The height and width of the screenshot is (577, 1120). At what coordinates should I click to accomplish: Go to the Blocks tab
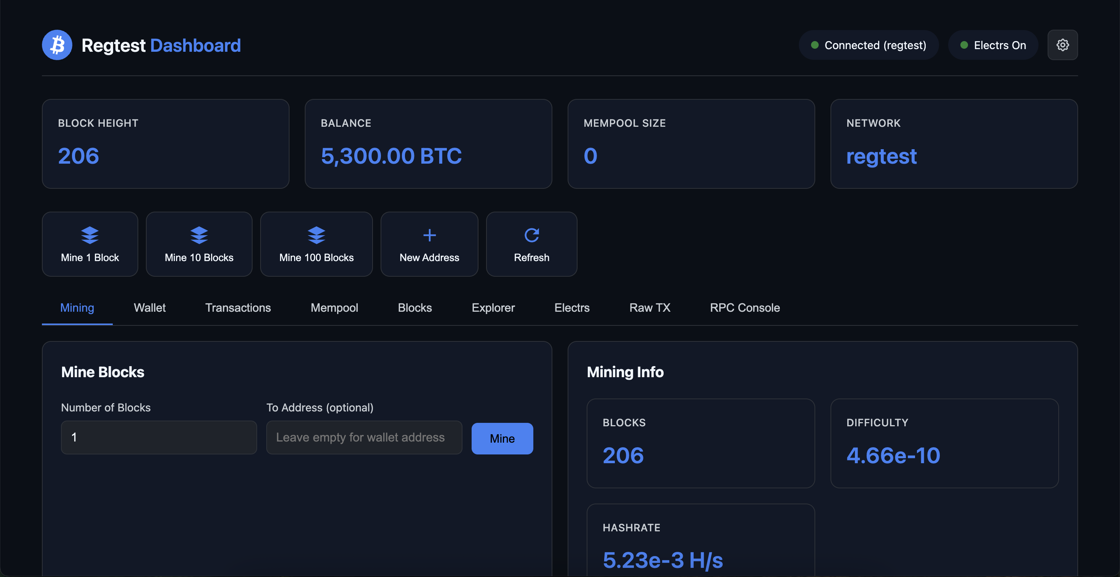(x=414, y=308)
